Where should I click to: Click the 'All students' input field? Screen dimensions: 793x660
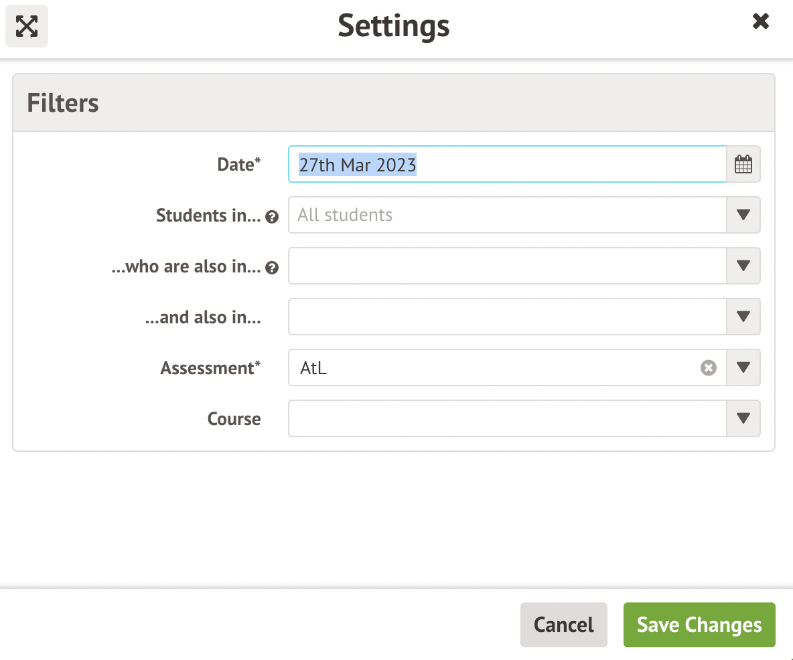tap(506, 215)
